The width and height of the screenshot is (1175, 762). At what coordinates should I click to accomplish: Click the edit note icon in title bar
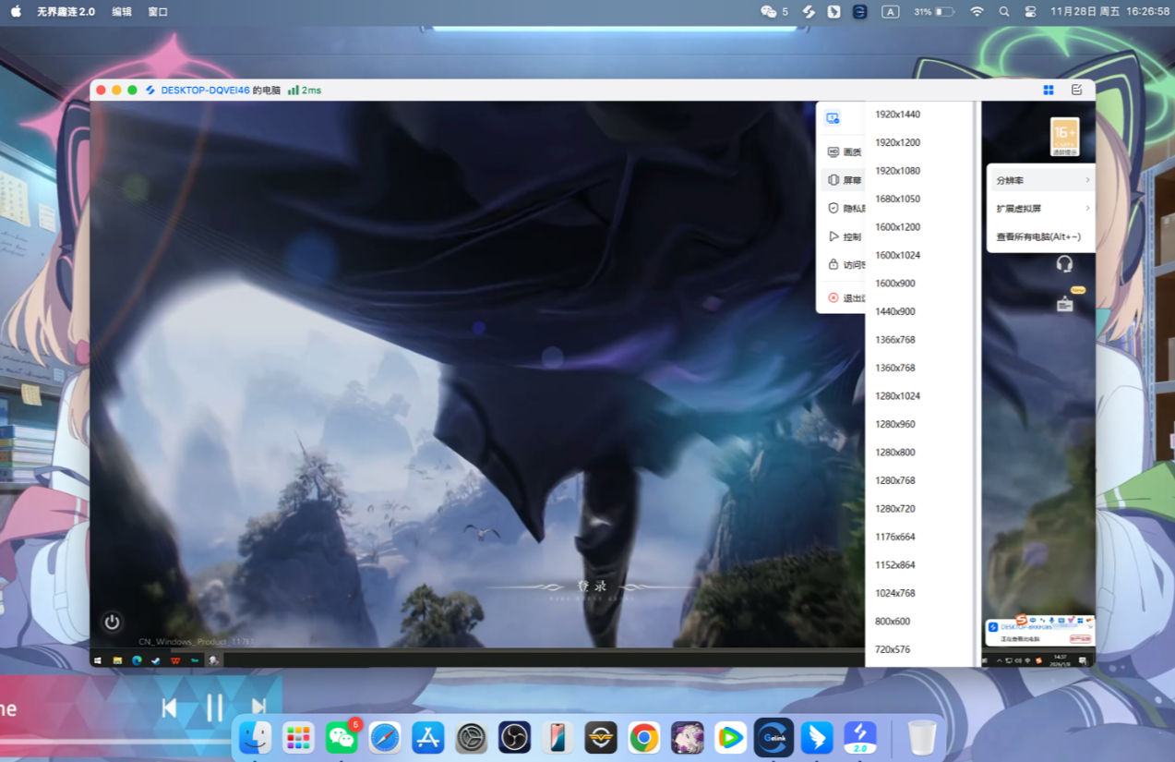pyautogui.click(x=1076, y=90)
